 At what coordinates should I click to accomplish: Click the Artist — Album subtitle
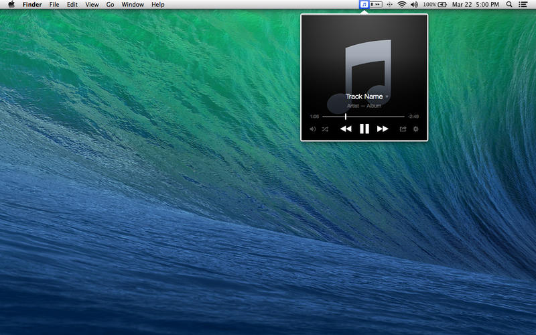click(364, 106)
